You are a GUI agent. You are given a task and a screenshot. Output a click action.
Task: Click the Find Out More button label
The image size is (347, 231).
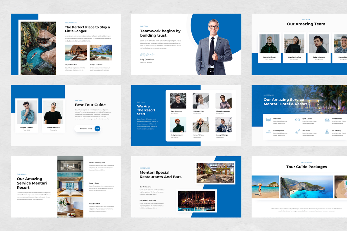click(x=86, y=128)
